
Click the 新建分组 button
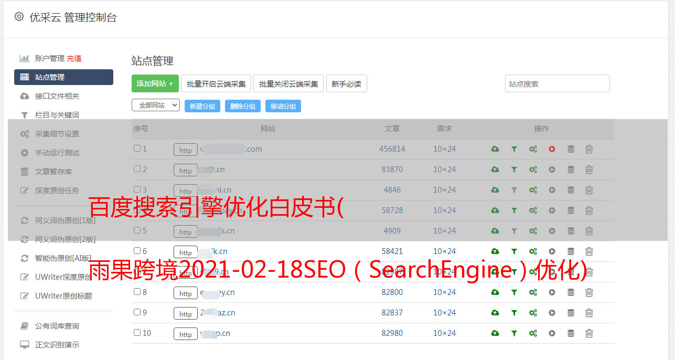coord(202,106)
